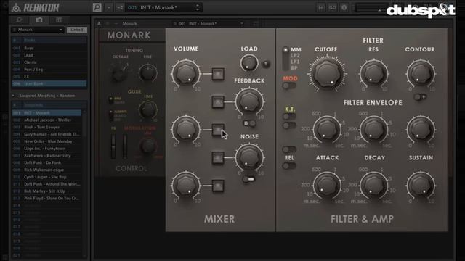The height and width of the screenshot is (261, 465).
Task: Click the filter Cutoff knob
Action: click(x=326, y=74)
